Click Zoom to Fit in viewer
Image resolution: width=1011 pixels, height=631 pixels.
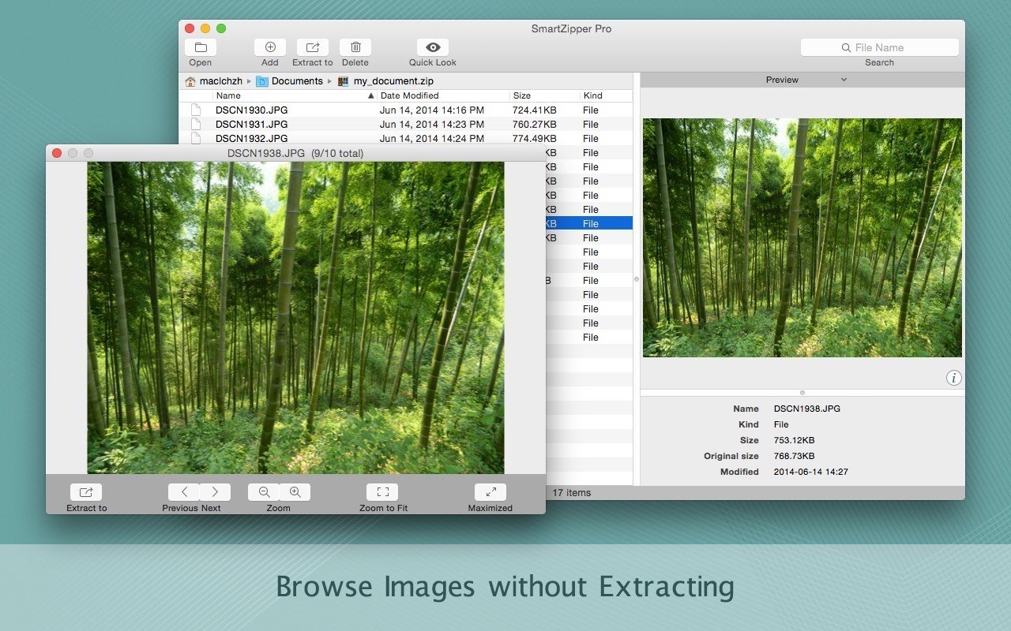[382, 492]
